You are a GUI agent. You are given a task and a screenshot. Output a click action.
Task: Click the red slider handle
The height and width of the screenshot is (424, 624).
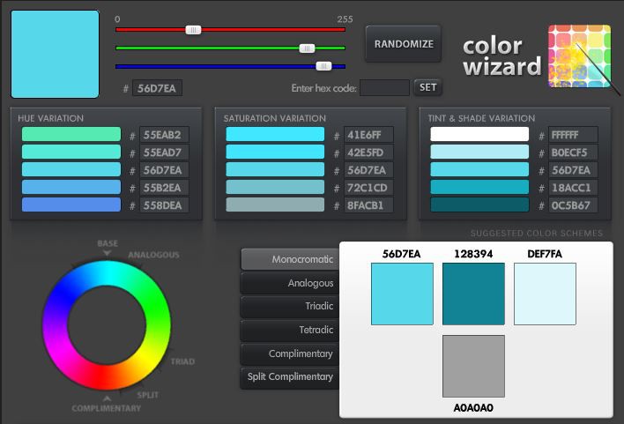pos(193,30)
